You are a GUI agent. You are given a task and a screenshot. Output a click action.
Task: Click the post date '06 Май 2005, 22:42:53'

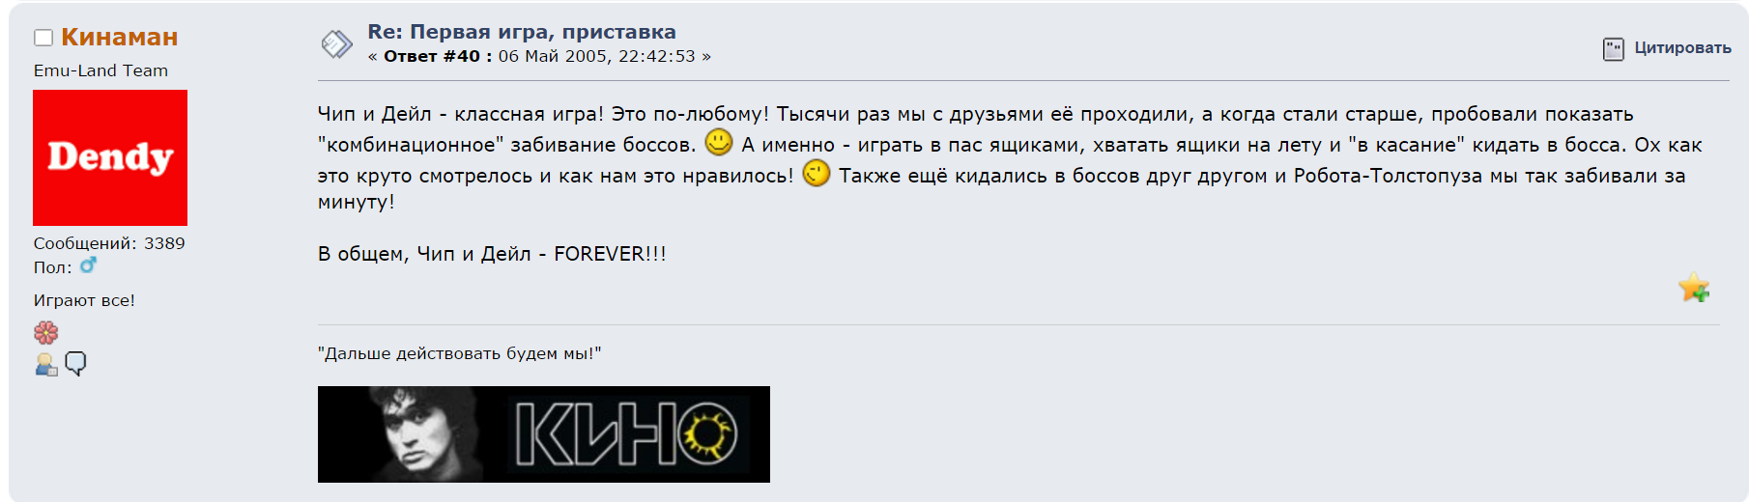tap(597, 56)
